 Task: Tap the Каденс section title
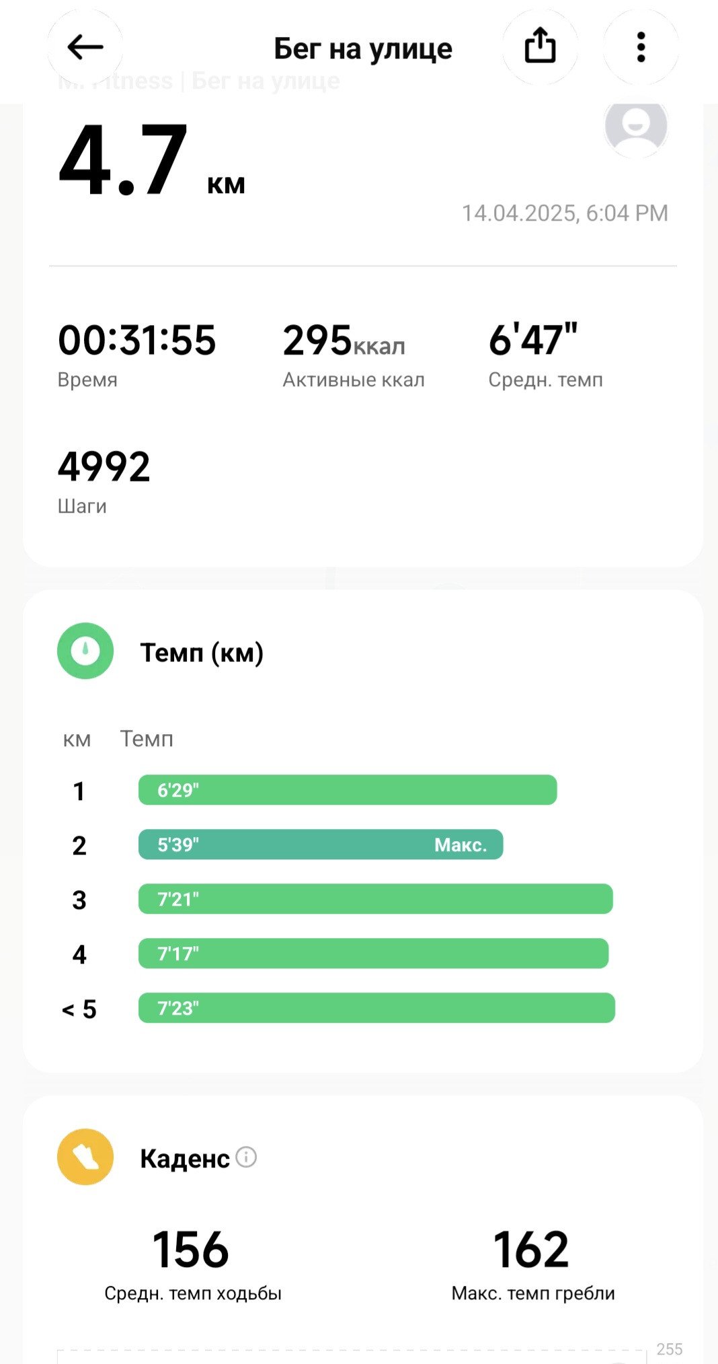pos(185,1158)
